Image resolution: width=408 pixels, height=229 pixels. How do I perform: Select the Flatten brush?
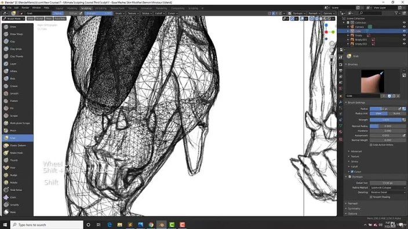(17, 101)
